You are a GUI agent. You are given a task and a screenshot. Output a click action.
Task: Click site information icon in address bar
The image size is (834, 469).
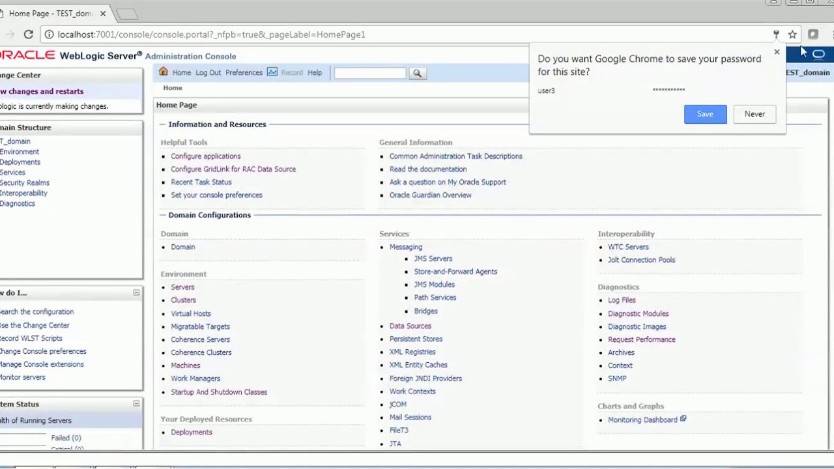point(49,35)
